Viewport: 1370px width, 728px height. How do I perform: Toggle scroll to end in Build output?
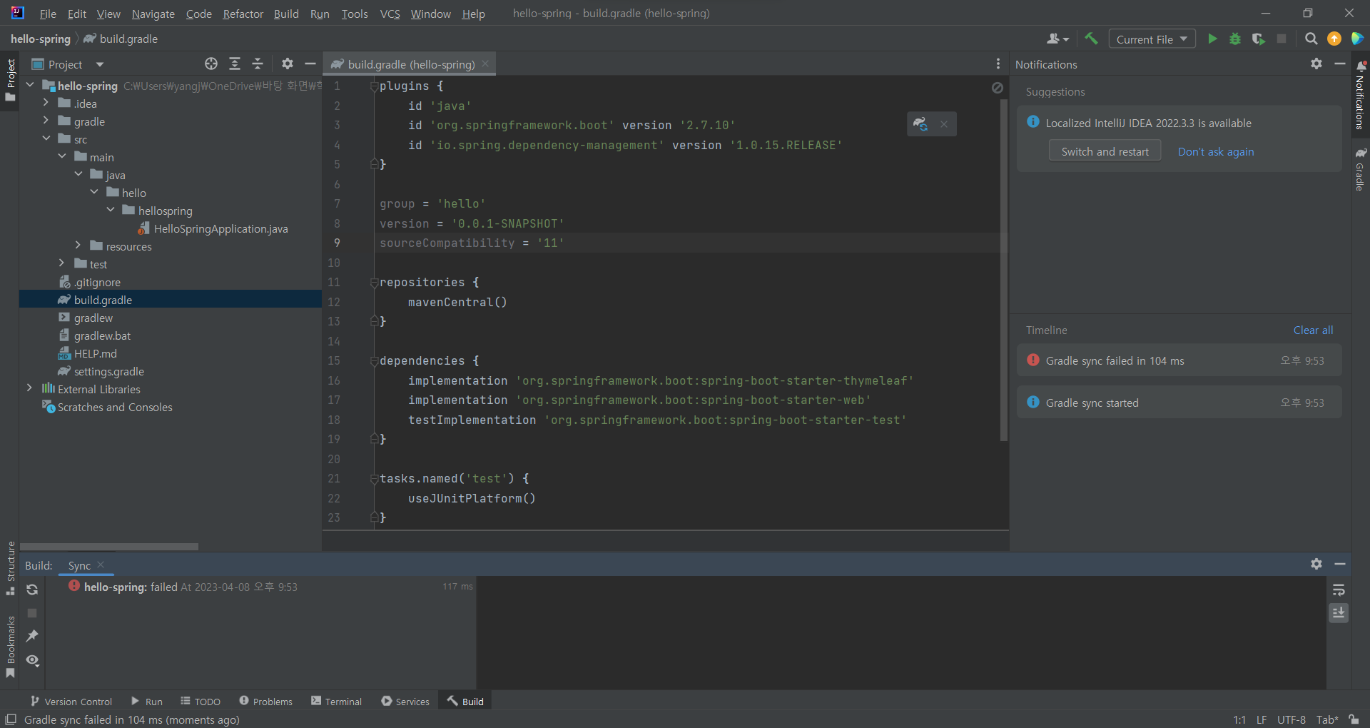pos(1339,613)
